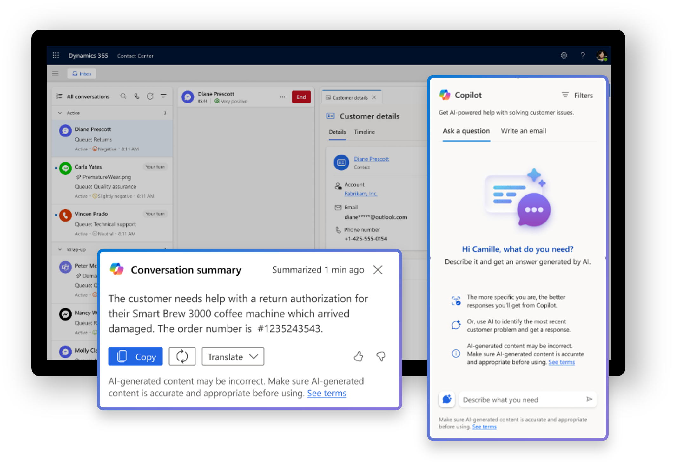Refresh the conversation list
673x463 pixels.
tap(150, 96)
